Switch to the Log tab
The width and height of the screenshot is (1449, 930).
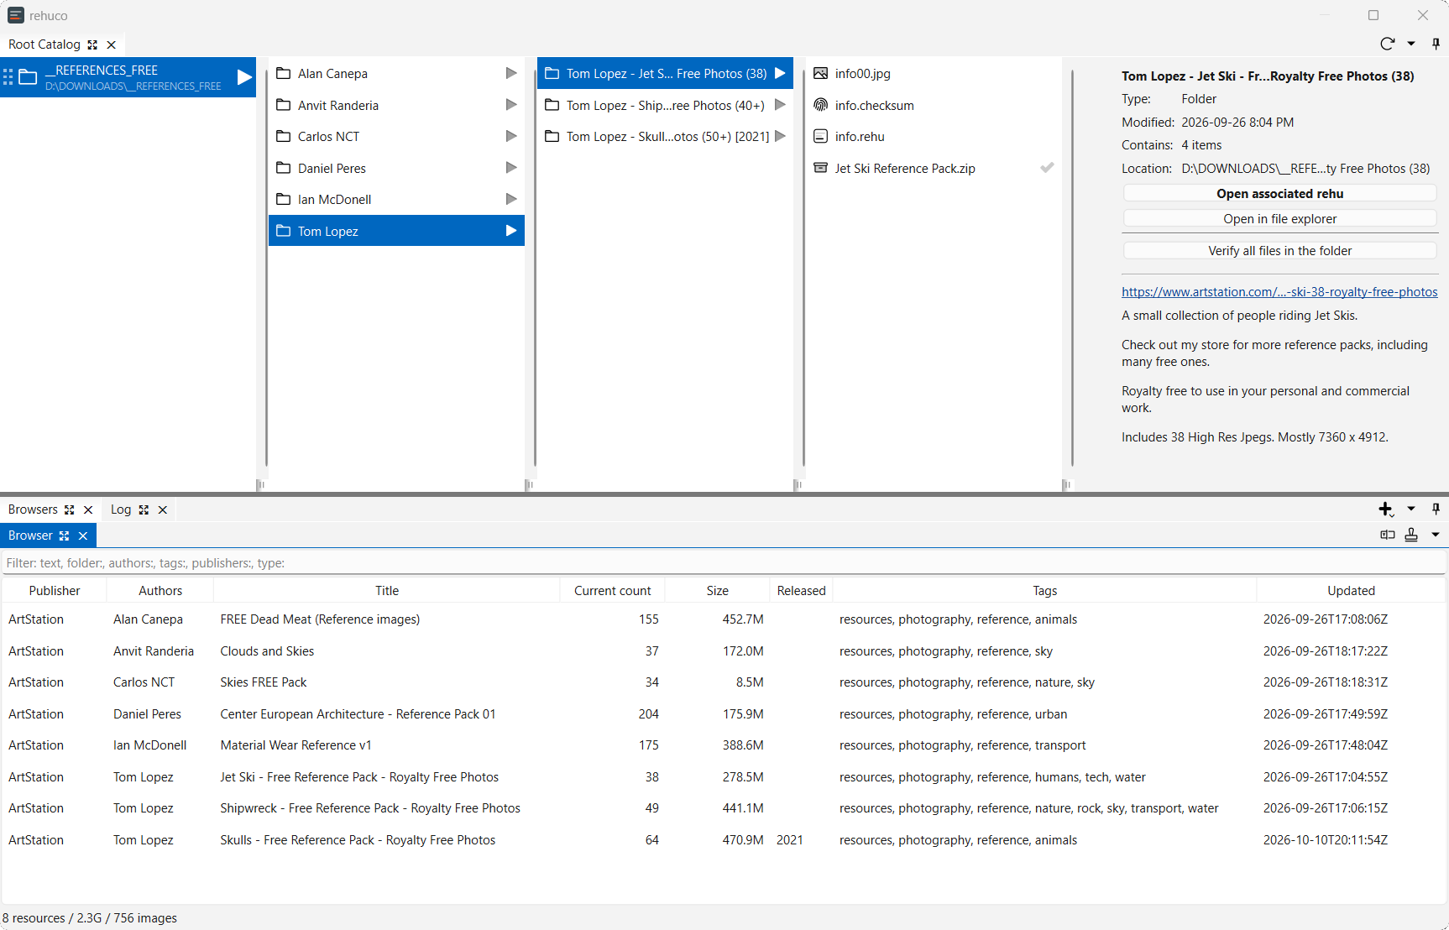tap(121, 509)
